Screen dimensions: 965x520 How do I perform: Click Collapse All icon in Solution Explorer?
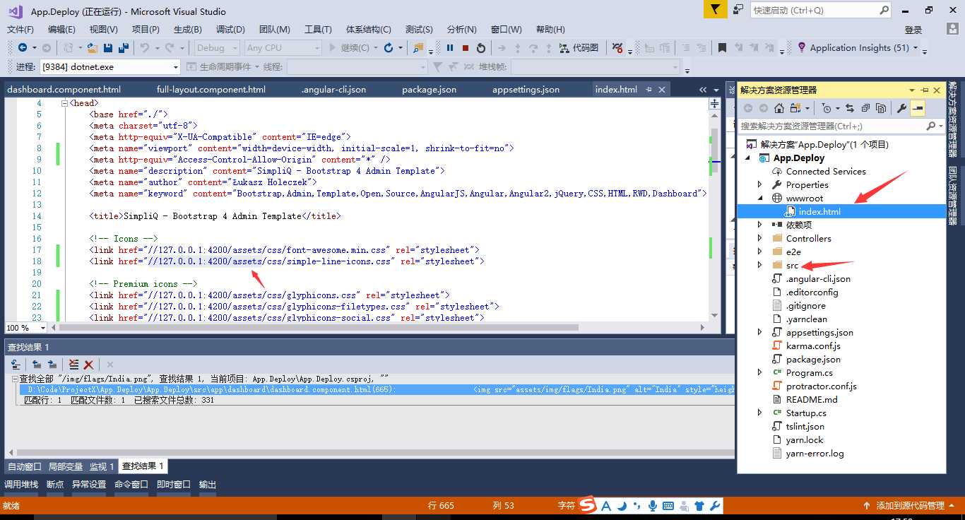click(865, 108)
